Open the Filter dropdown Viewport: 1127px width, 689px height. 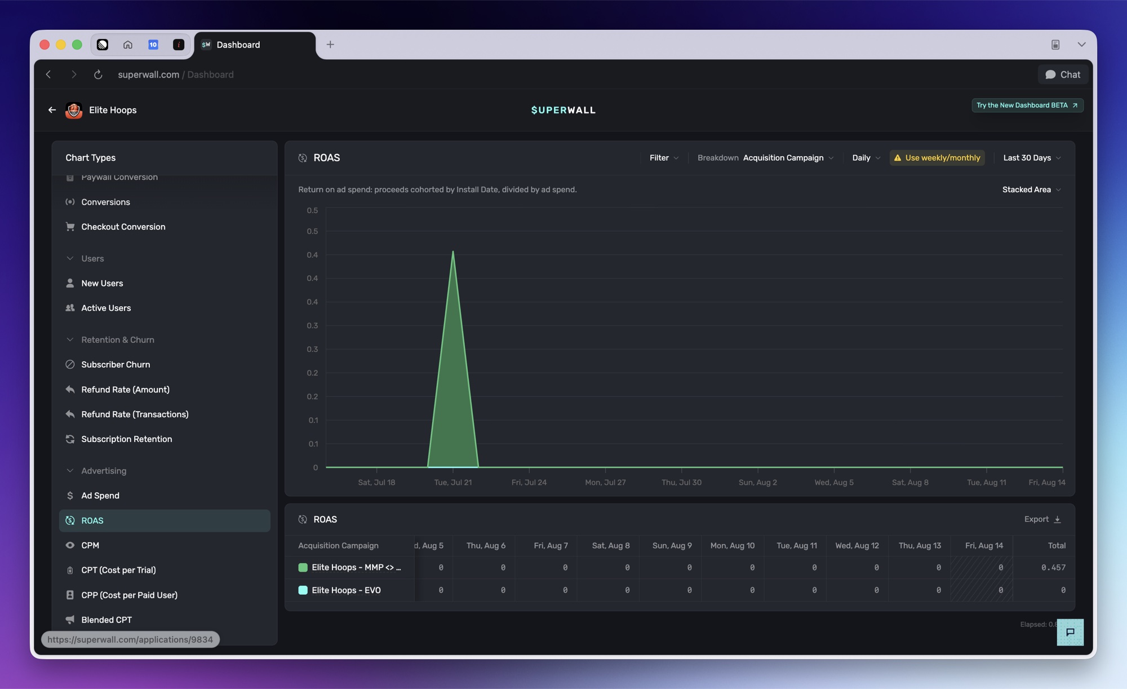pyautogui.click(x=664, y=158)
